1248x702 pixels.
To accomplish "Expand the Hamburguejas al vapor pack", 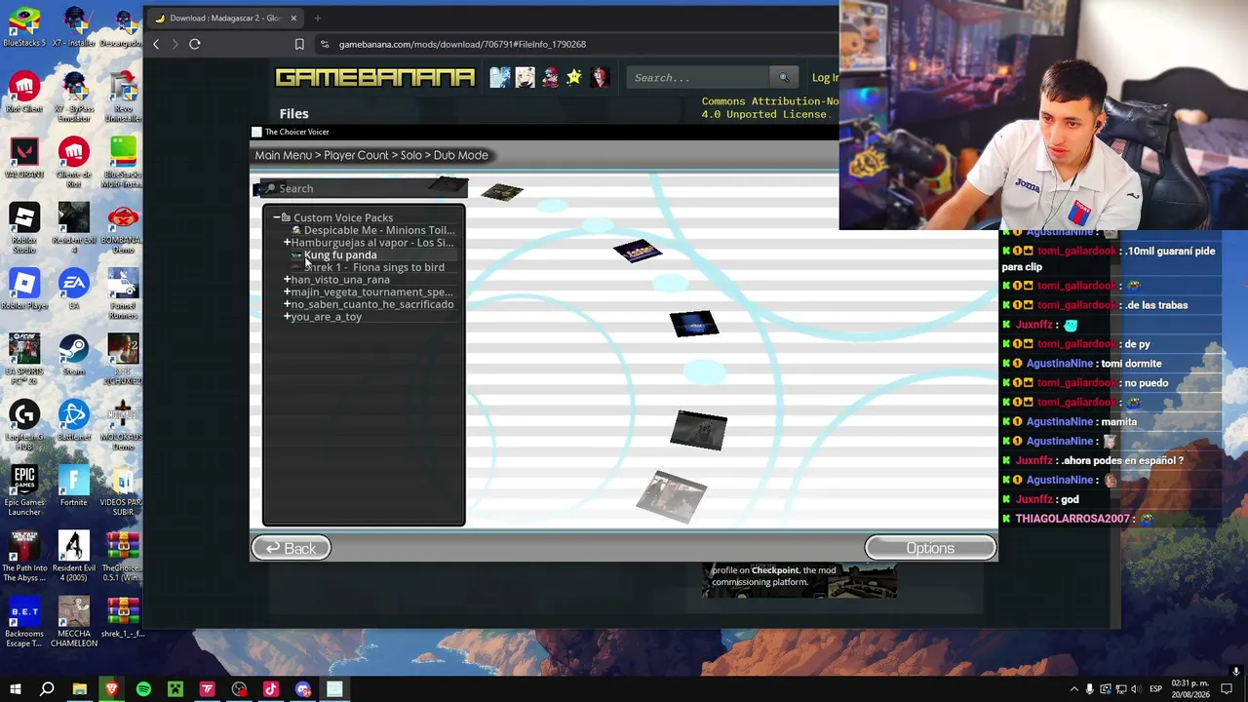I will pyautogui.click(x=287, y=243).
